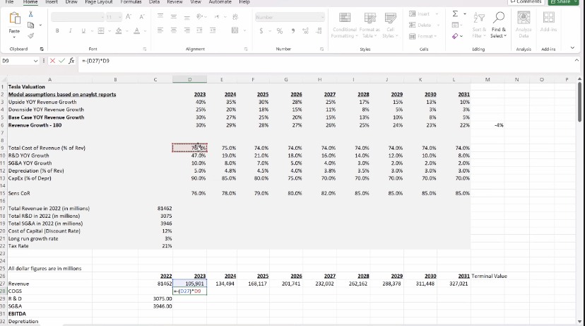
Task: Cancel formula entry with the X icon
Action: (x=52, y=61)
